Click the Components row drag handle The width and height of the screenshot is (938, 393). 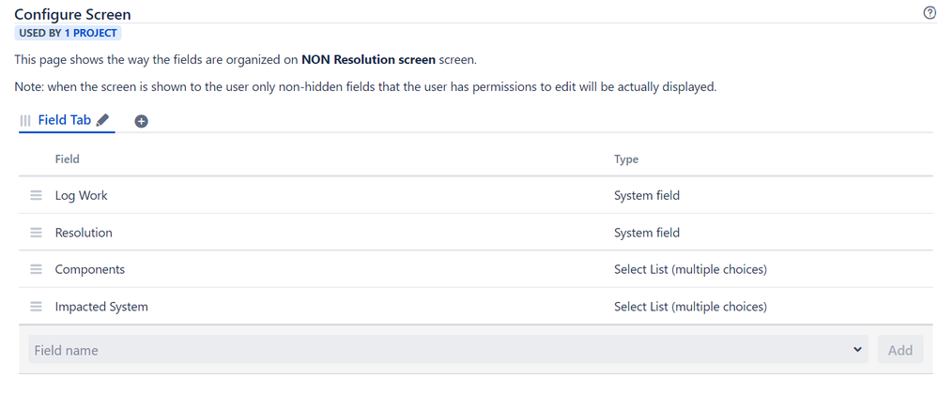tap(37, 269)
